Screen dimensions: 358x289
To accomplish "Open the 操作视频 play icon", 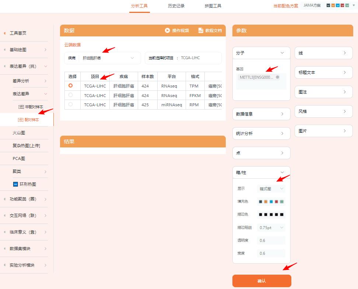I will (167, 30).
